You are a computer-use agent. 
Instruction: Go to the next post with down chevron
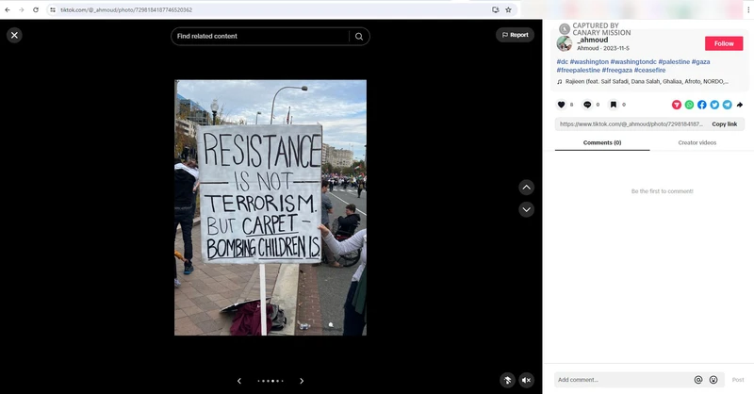pyautogui.click(x=527, y=209)
